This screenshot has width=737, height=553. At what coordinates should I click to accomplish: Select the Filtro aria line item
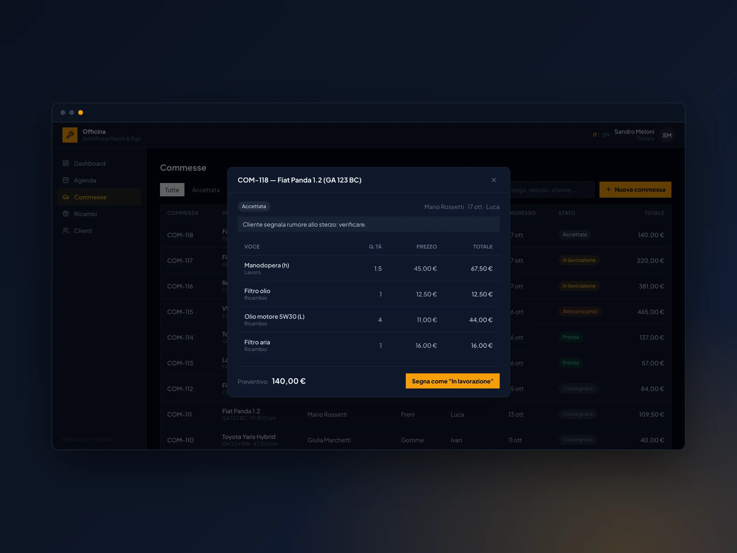[369, 345]
